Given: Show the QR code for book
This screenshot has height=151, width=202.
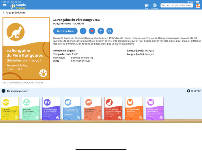Looking at the screenshot, I should 110,31.
